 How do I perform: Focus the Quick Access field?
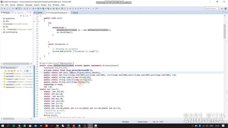tap(212, 9)
